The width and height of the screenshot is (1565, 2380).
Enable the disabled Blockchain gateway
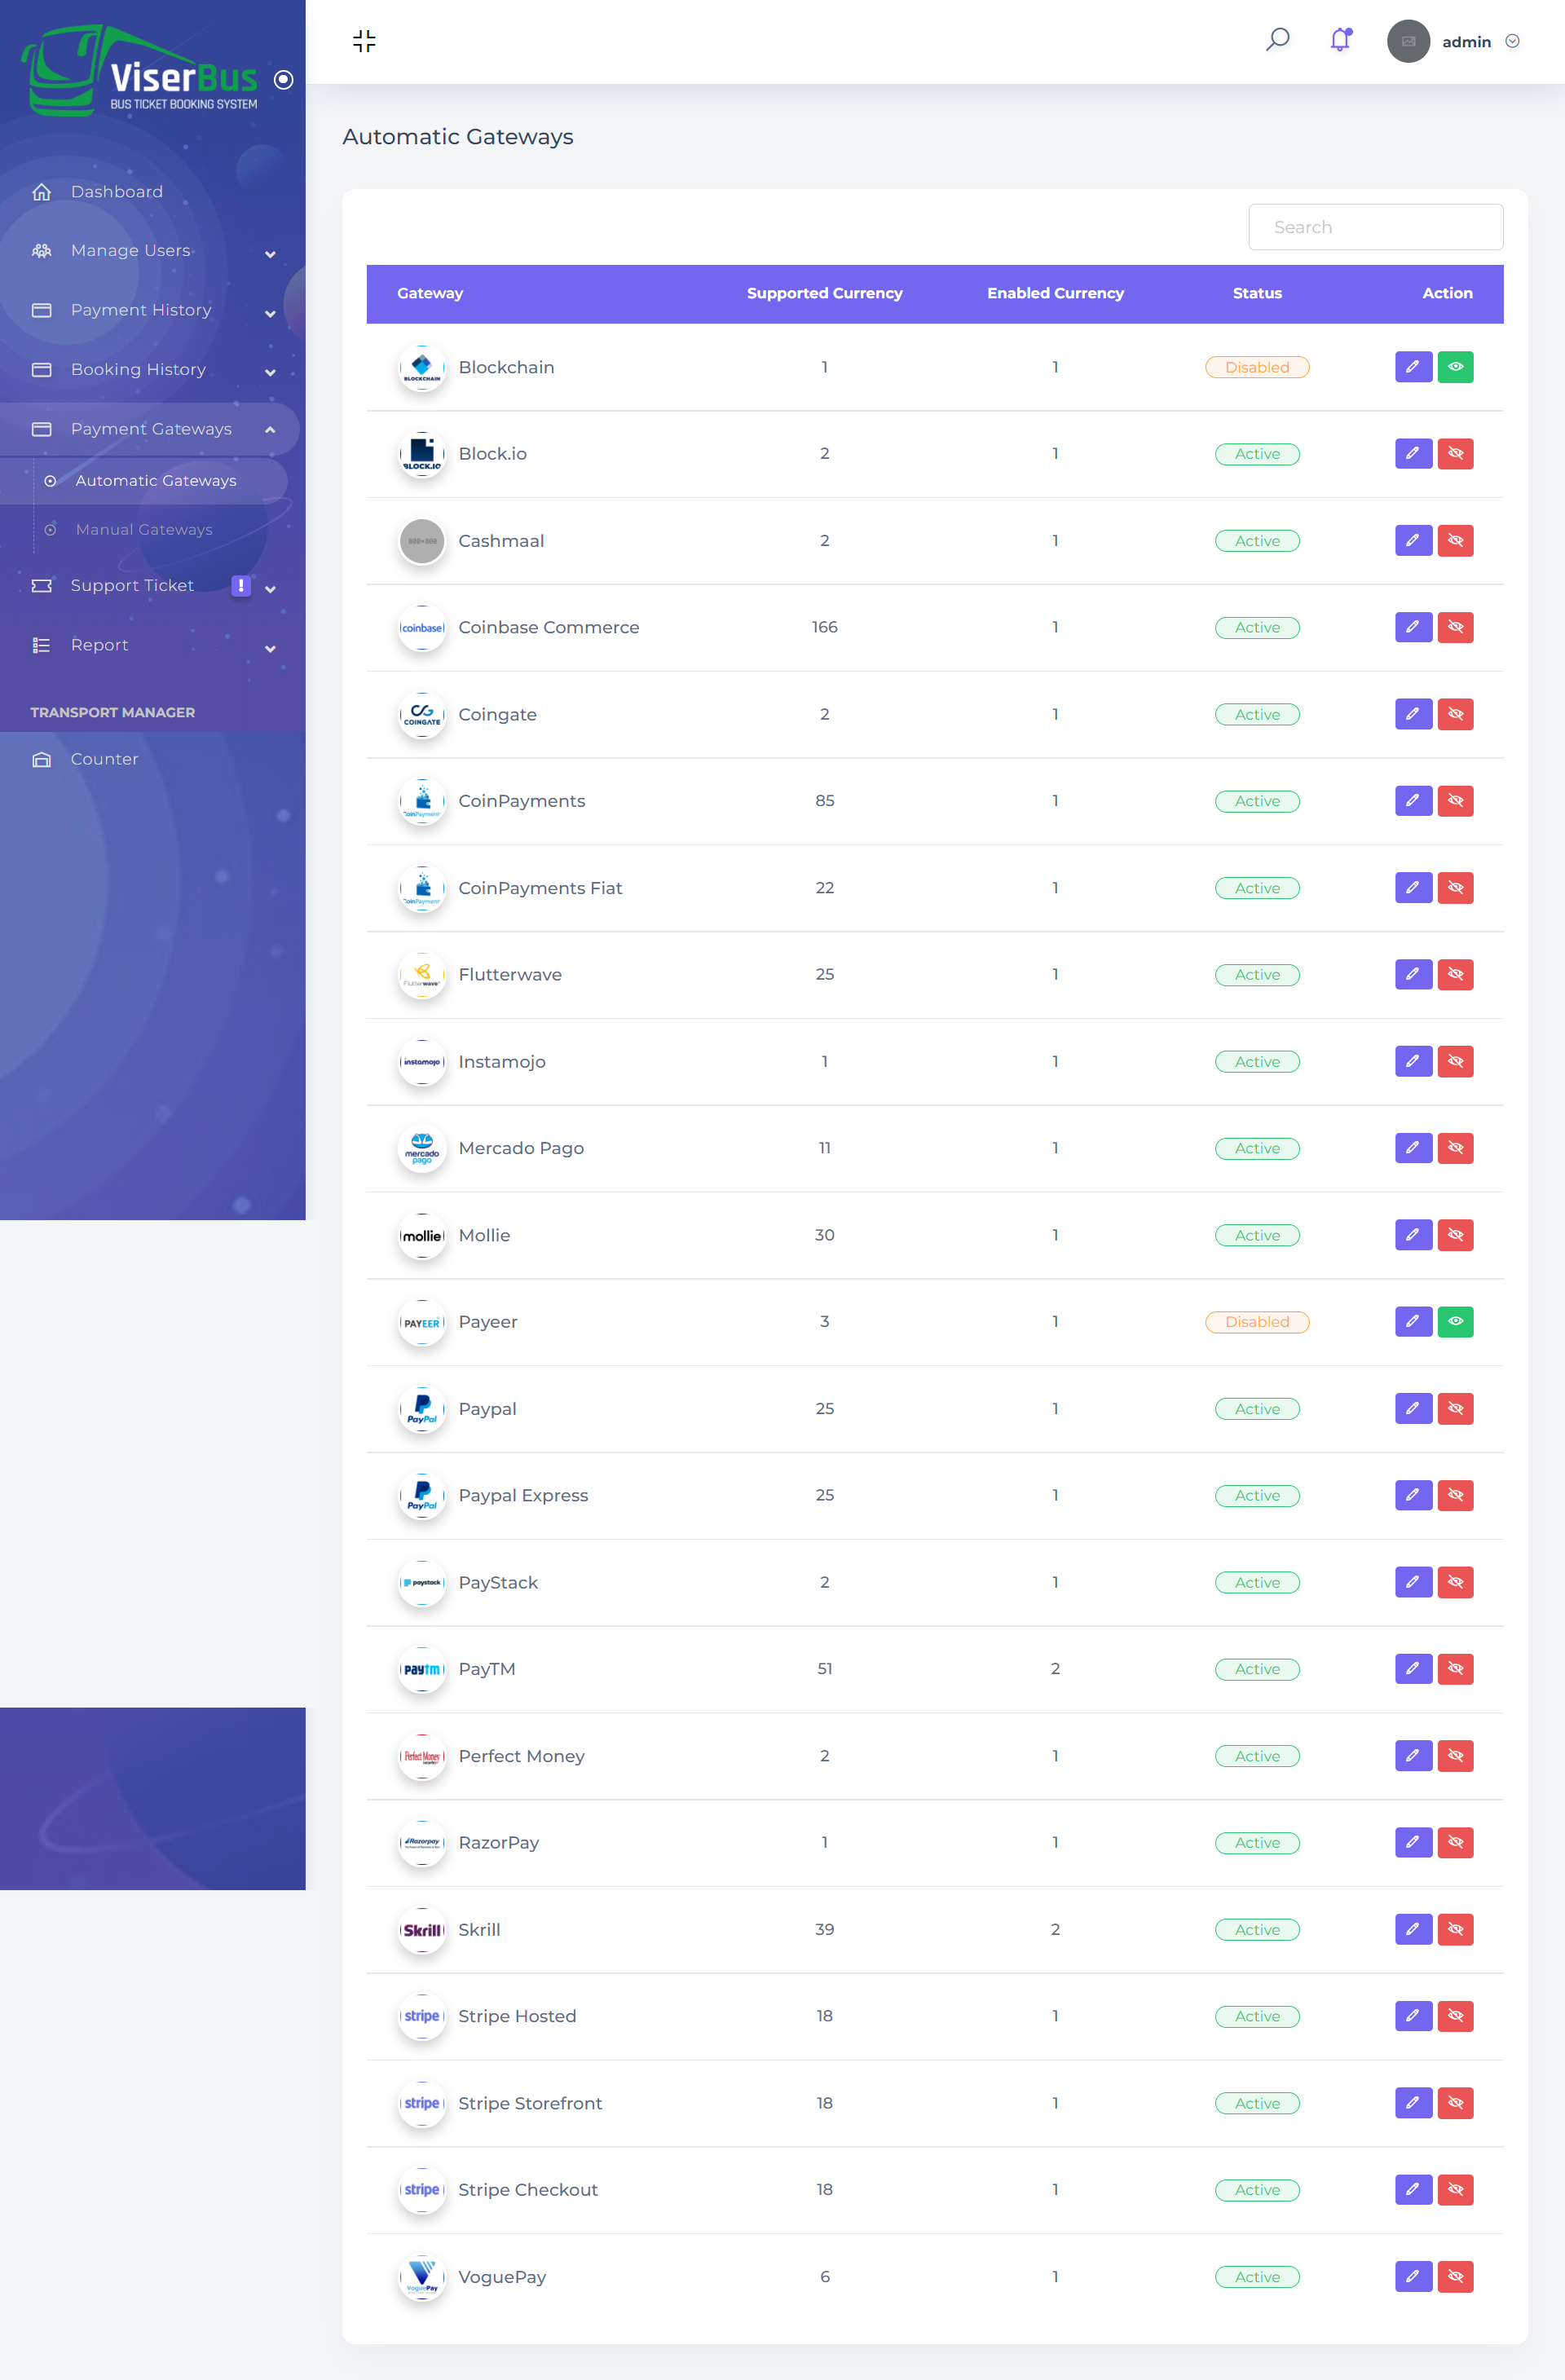[1455, 367]
